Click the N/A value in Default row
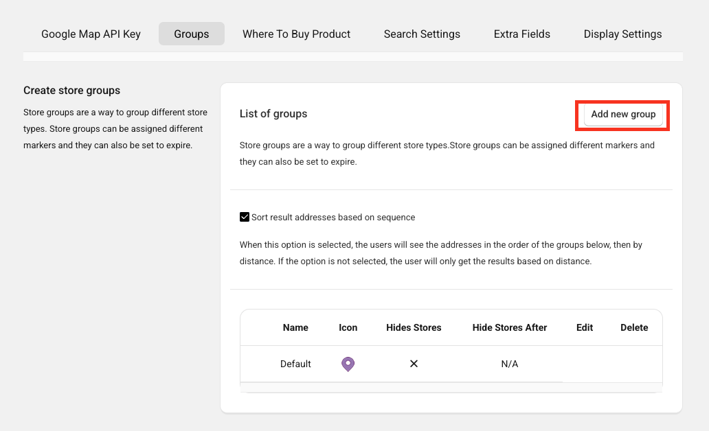 point(510,364)
